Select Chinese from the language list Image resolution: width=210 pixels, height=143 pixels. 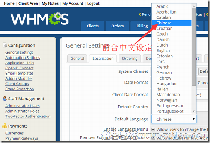coord(171,23)
